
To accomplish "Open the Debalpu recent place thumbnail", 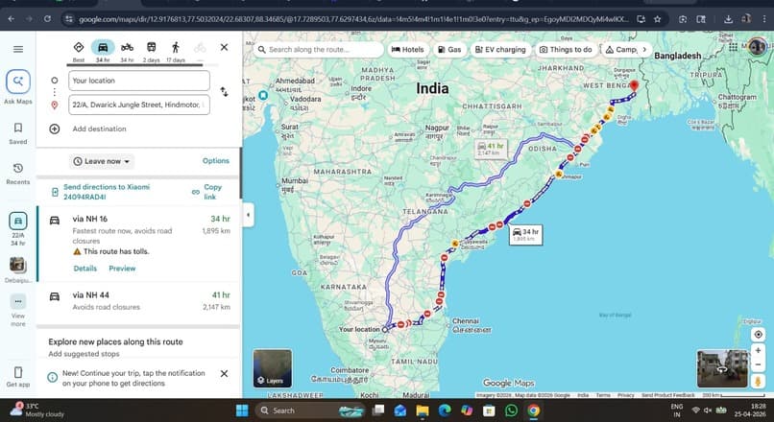I will tap(18, 270).
